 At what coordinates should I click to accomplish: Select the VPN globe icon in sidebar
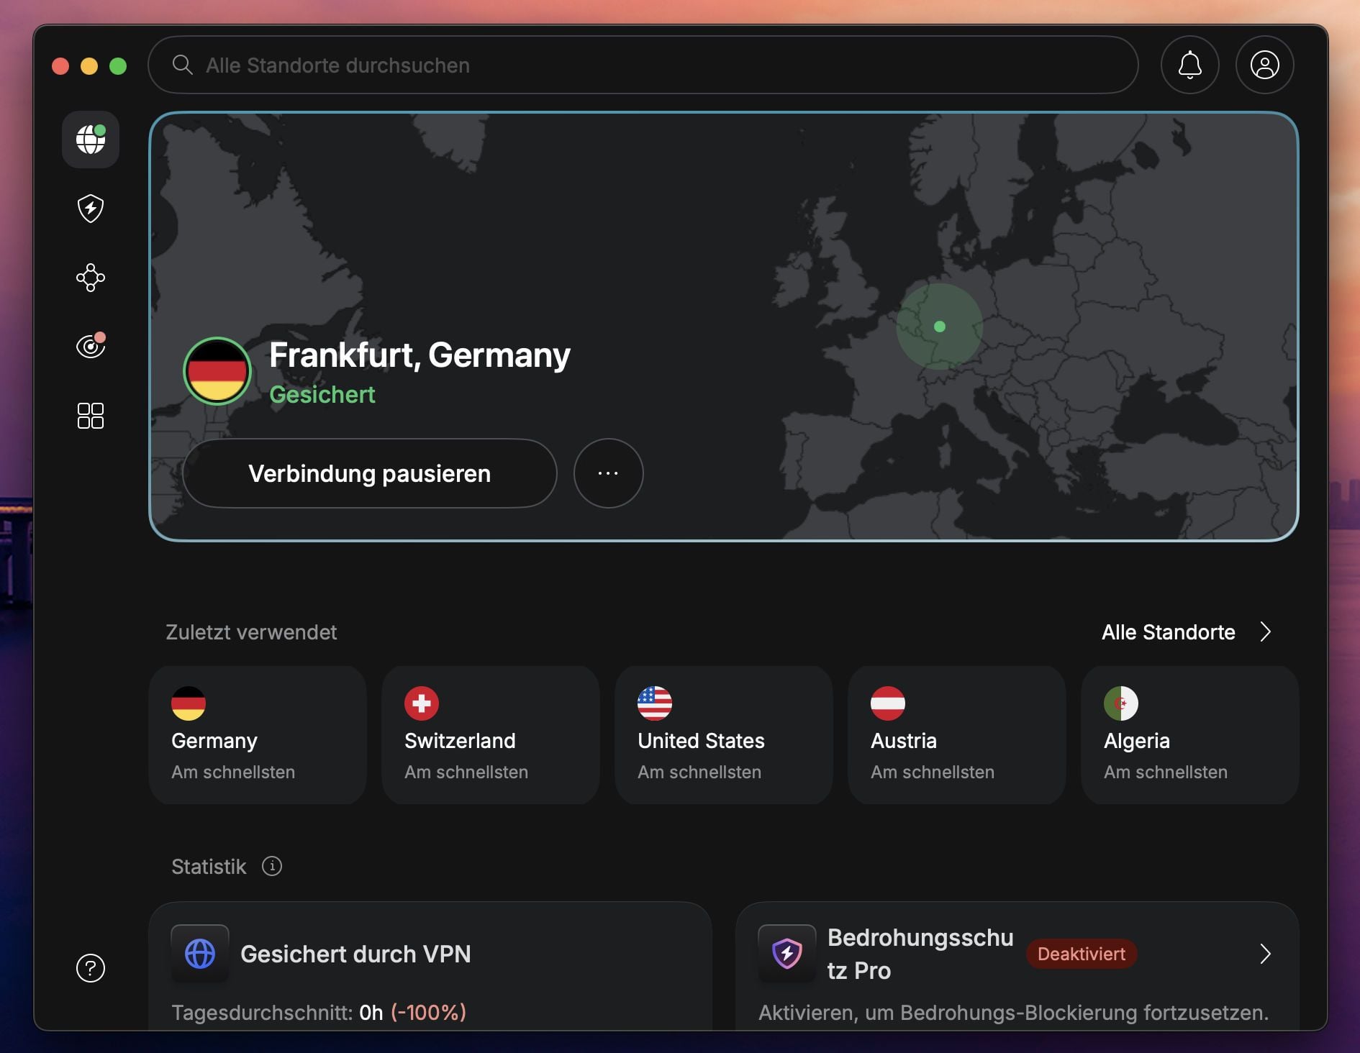(x=90, y=140)
